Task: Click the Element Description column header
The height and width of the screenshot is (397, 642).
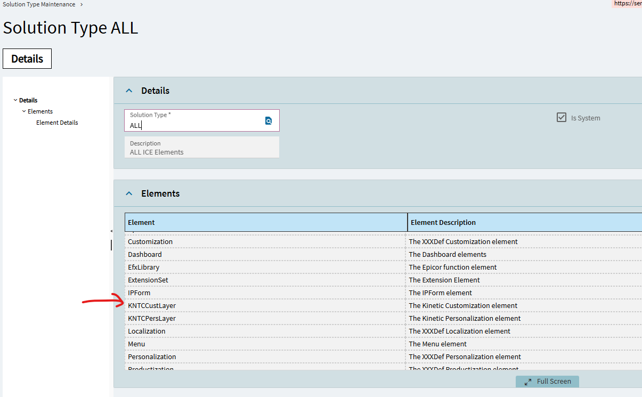Action: click(524, 222)
